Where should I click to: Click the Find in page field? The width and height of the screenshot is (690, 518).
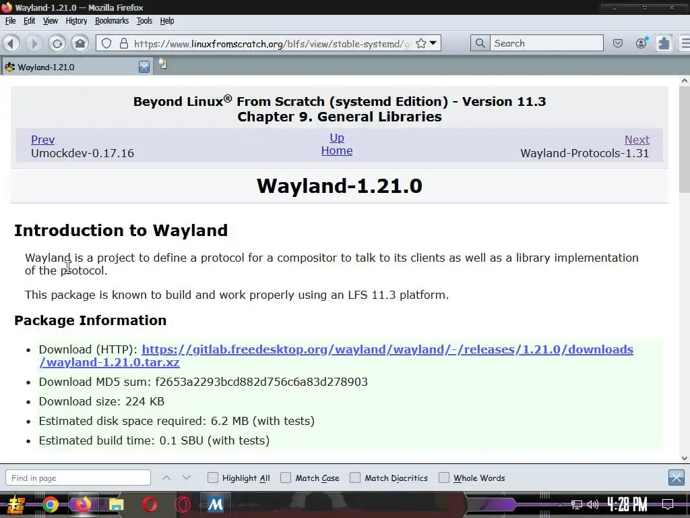pyautogui.click(x=78, y=478)
